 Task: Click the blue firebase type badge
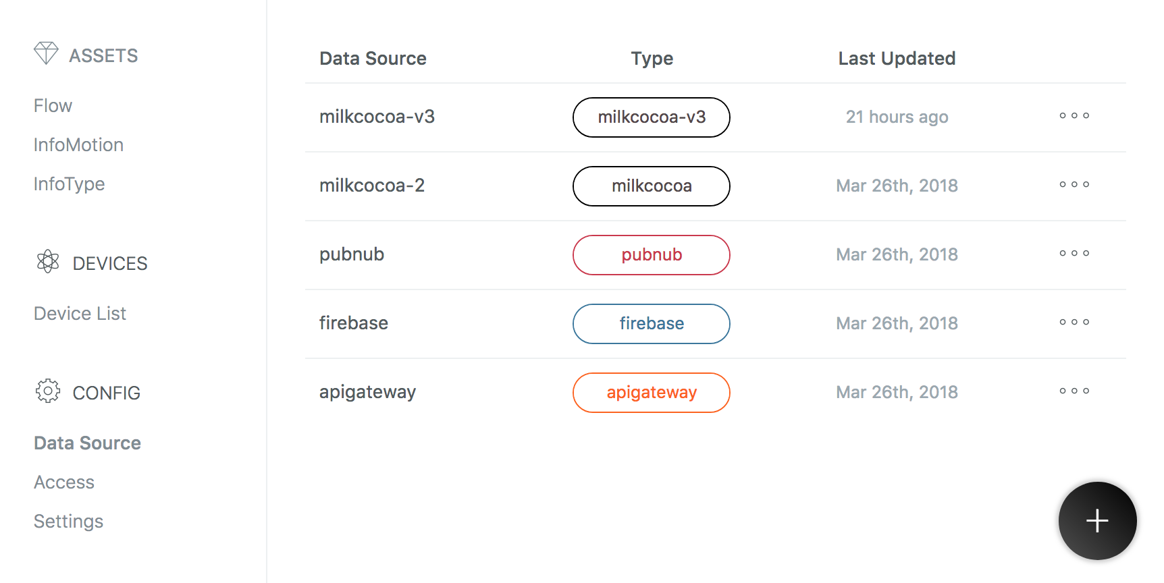651,324
